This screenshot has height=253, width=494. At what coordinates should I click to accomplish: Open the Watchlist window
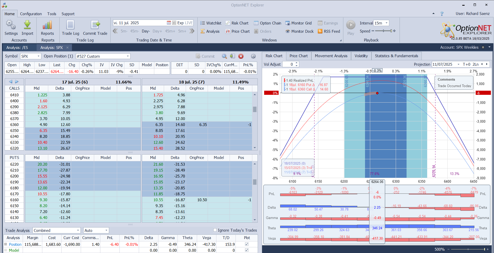point(211,23)
